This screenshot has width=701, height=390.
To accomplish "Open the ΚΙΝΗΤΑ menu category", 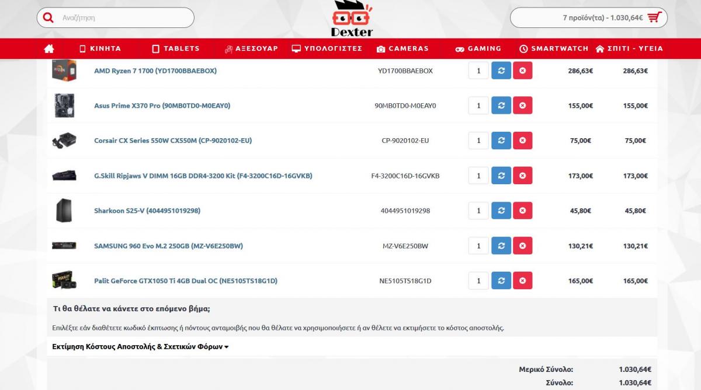I will pos(100,48).
